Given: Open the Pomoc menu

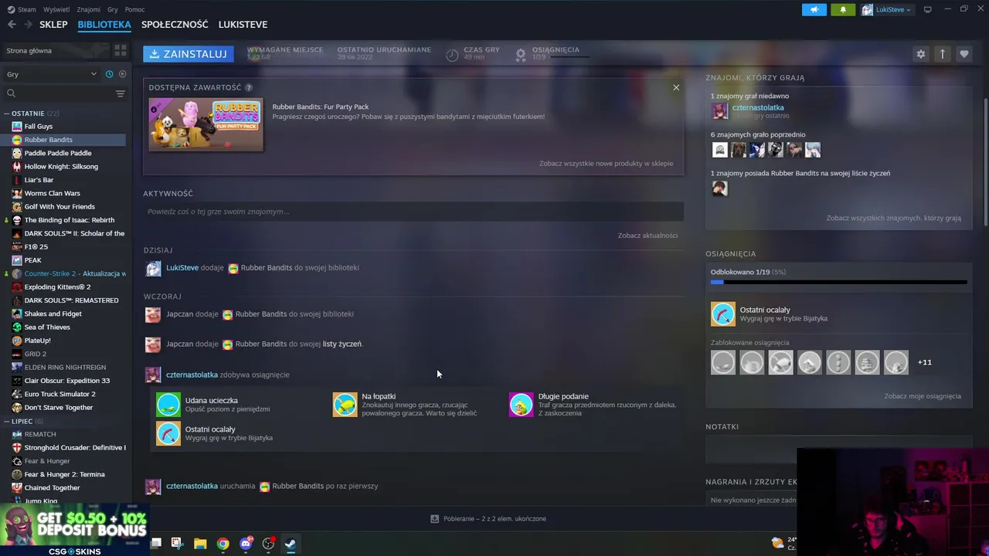Looking at the screenshot, I should point(134,9).
